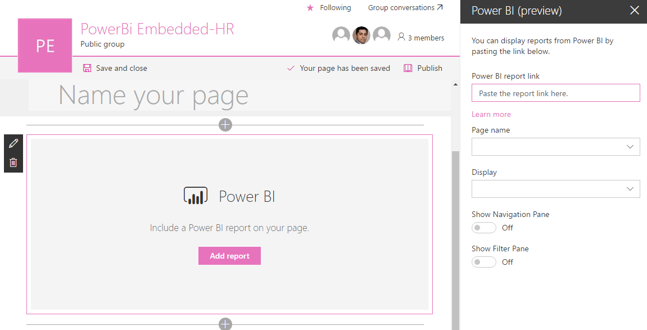Click the member photo avatar
This screenshot has height=330, width=647.
(361, 35)
